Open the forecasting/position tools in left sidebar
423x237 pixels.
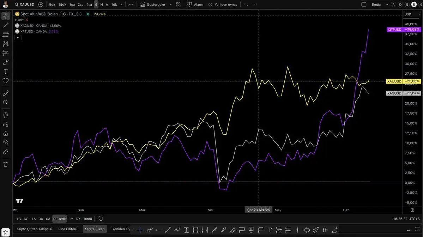coord(6,53)
